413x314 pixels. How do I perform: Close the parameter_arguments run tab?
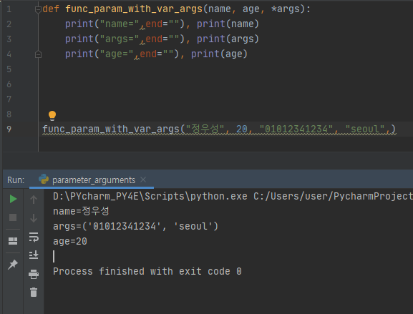143,180
